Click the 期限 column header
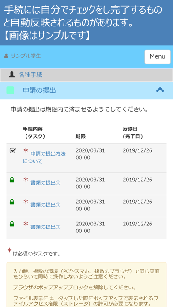This screenshot has width=173, height=307. 80,136
